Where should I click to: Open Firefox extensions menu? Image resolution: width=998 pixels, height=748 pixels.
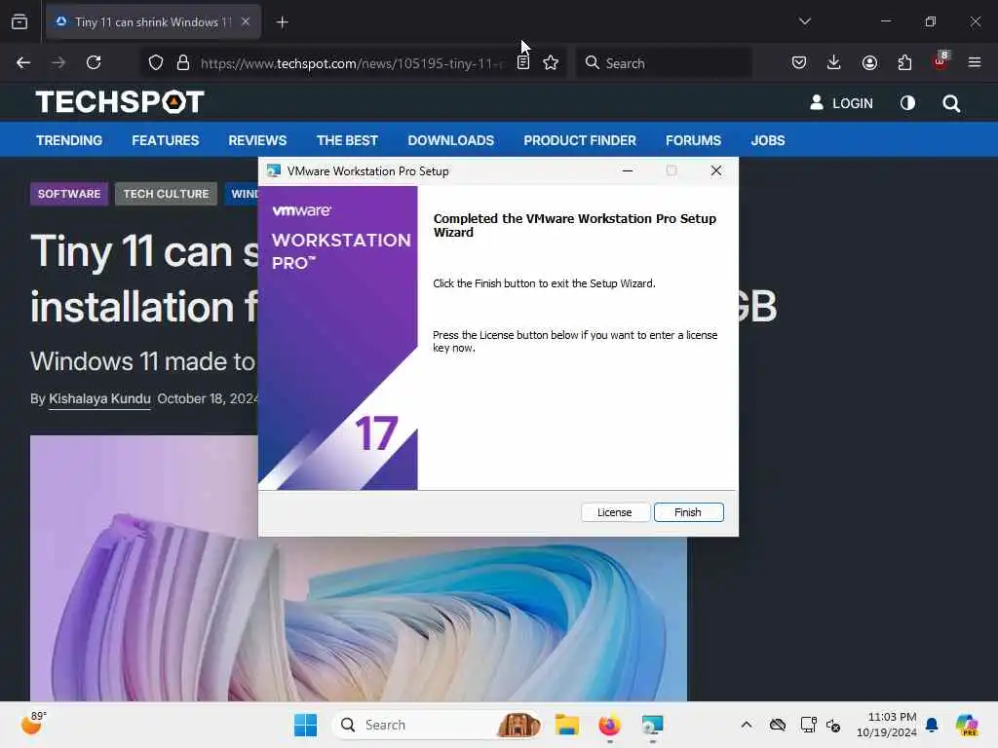tap(904, 62)
